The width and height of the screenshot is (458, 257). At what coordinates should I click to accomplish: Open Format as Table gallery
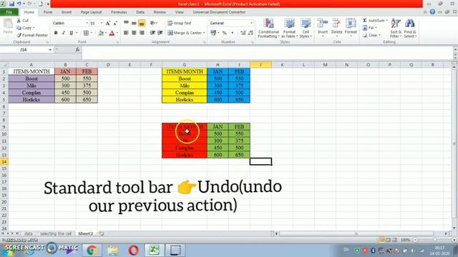tap(289, 28)
